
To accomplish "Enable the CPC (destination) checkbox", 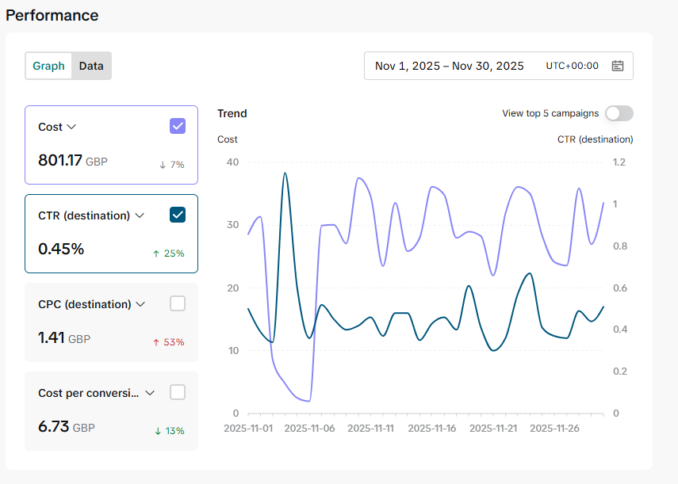I will [178, 303].
